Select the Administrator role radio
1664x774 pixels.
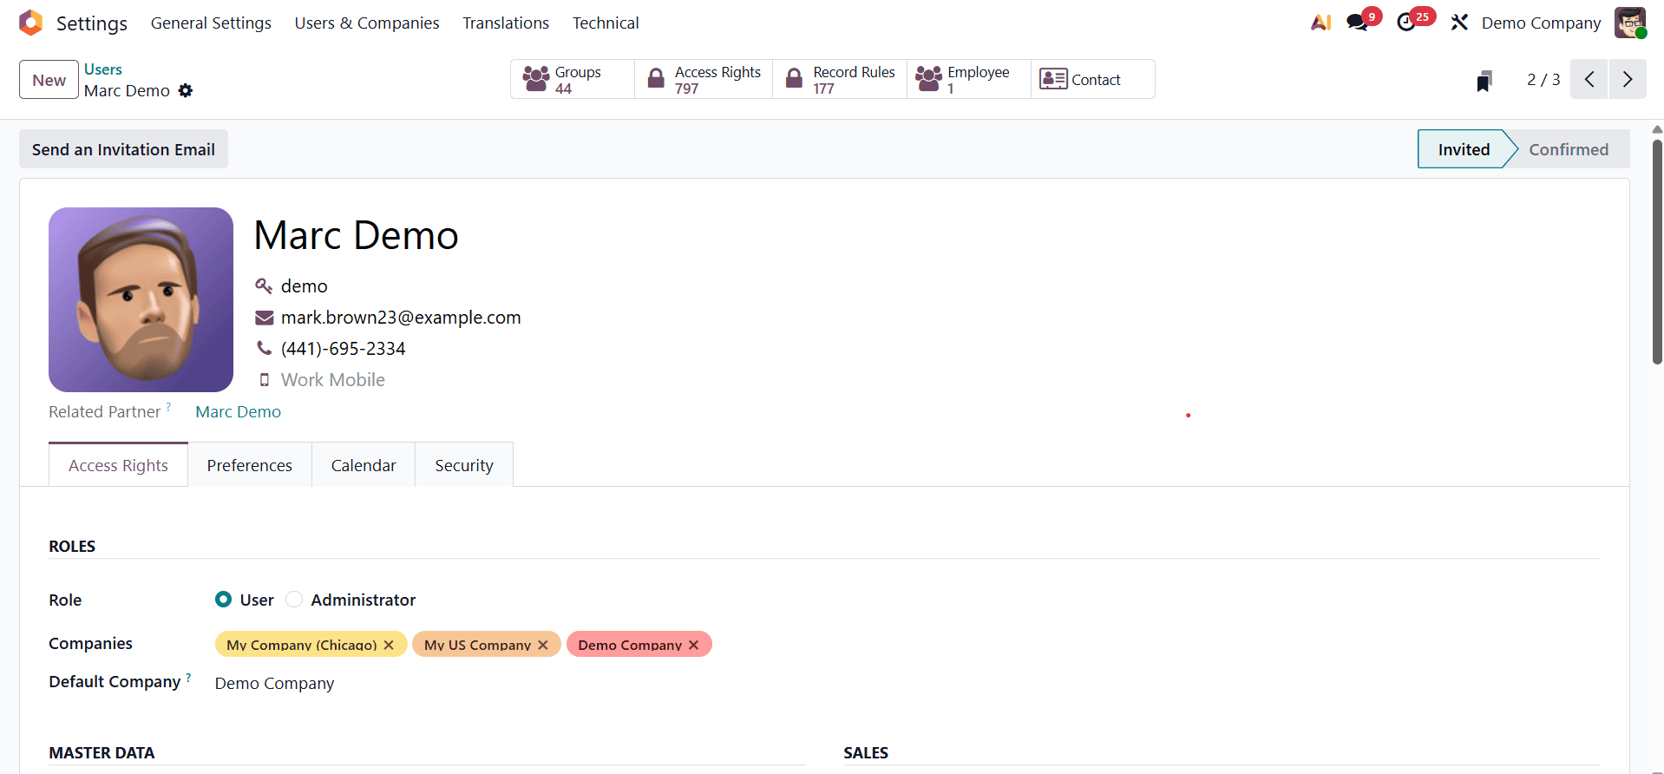click(x=294, y=600)
